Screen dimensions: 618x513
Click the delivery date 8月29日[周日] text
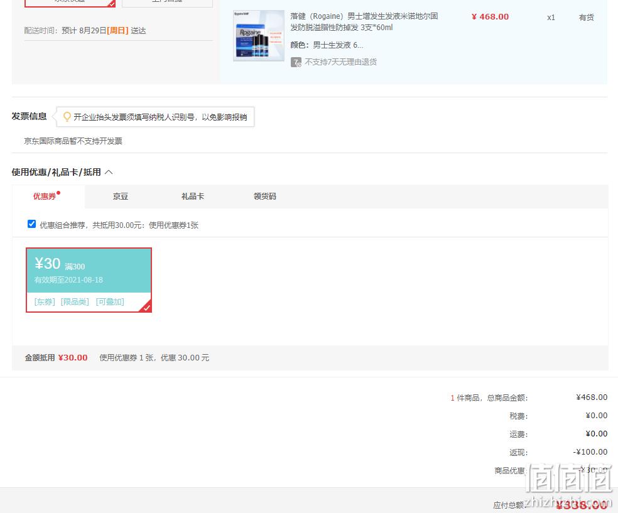pyautogui.click(x=104, y=31)
